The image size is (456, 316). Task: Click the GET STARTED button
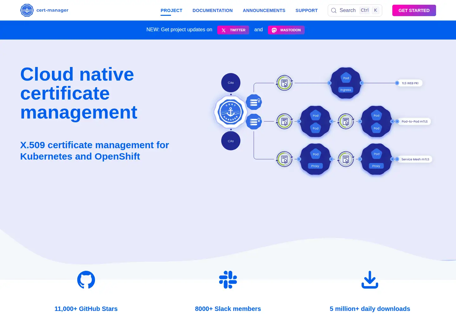(x=414, y=10)
